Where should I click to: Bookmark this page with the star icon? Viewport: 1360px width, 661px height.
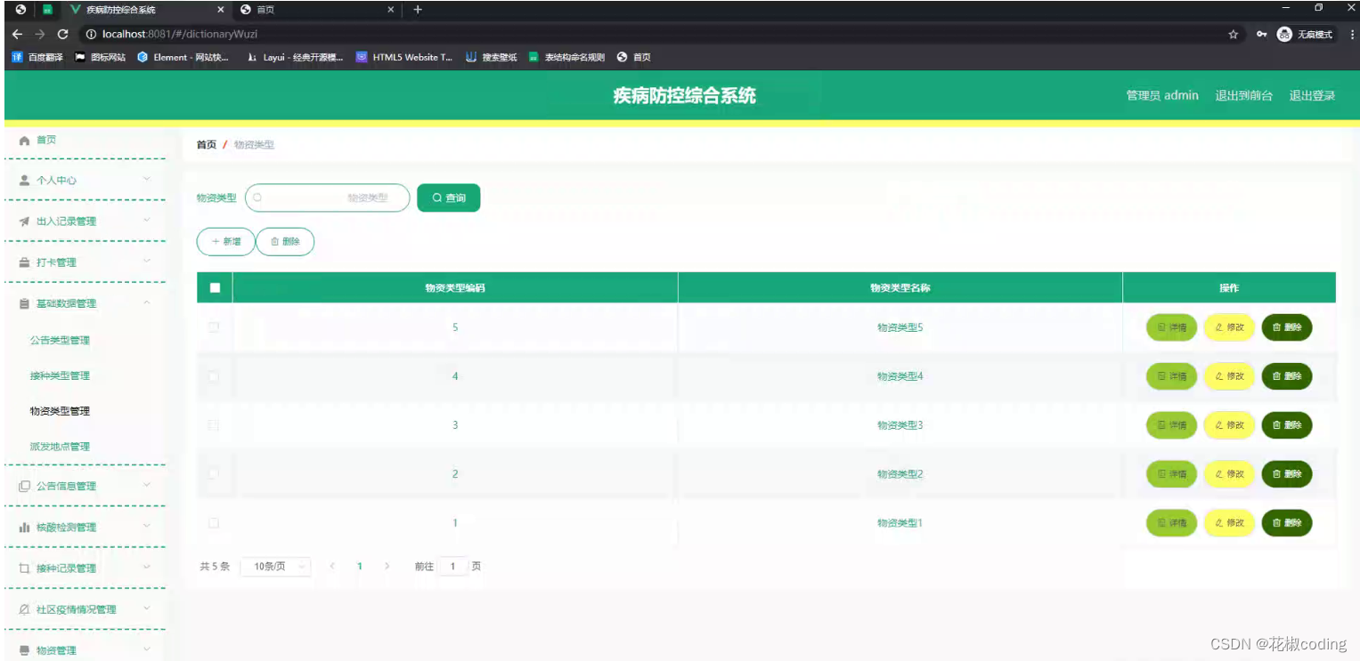click(x=1234, y=34)
